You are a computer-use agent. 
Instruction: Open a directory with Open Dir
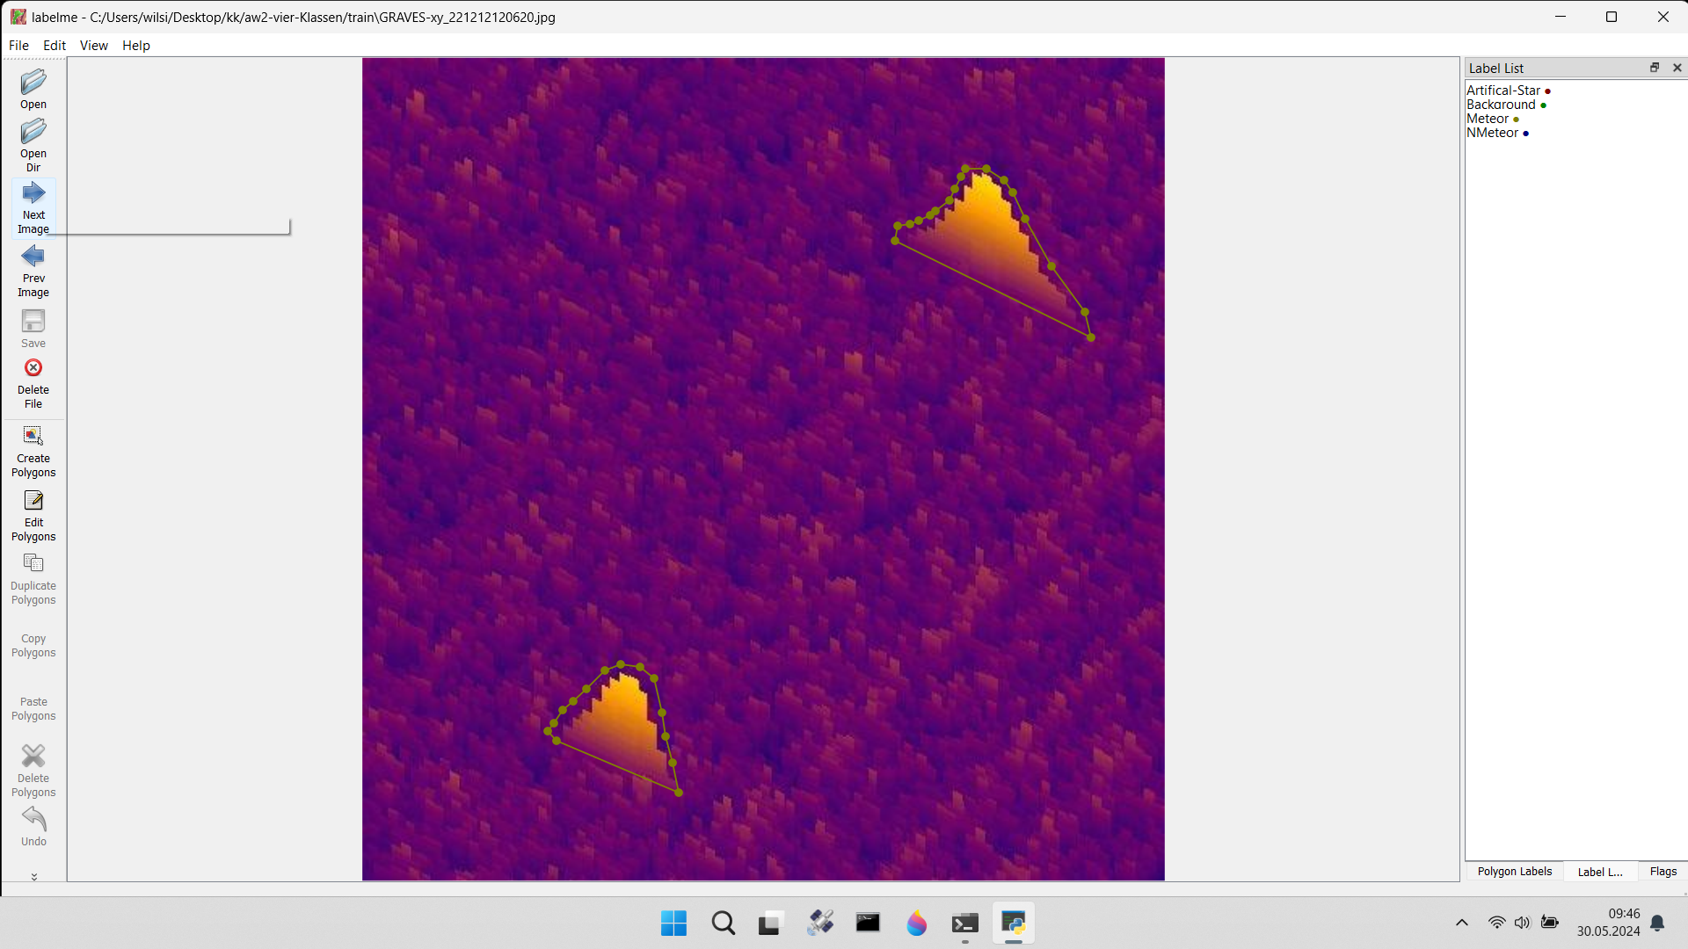[x=33, y=145]
